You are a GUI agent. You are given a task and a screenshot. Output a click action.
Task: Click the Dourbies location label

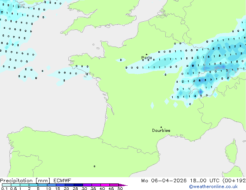coord(161,130)
